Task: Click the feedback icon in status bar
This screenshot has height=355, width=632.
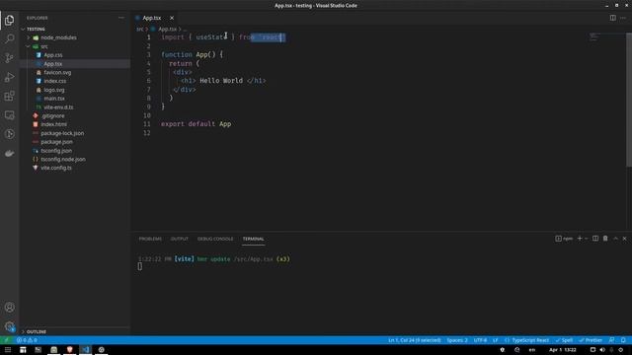Action: click(x=612, y=340)
